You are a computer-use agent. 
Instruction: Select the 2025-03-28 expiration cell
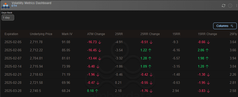pyautogui.click(x=13, y=91)
